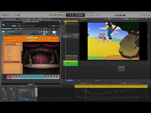The height and width of the screenshot is (113, 151).
Task: Adjust the master volume slider
Action: coord(120,15)
